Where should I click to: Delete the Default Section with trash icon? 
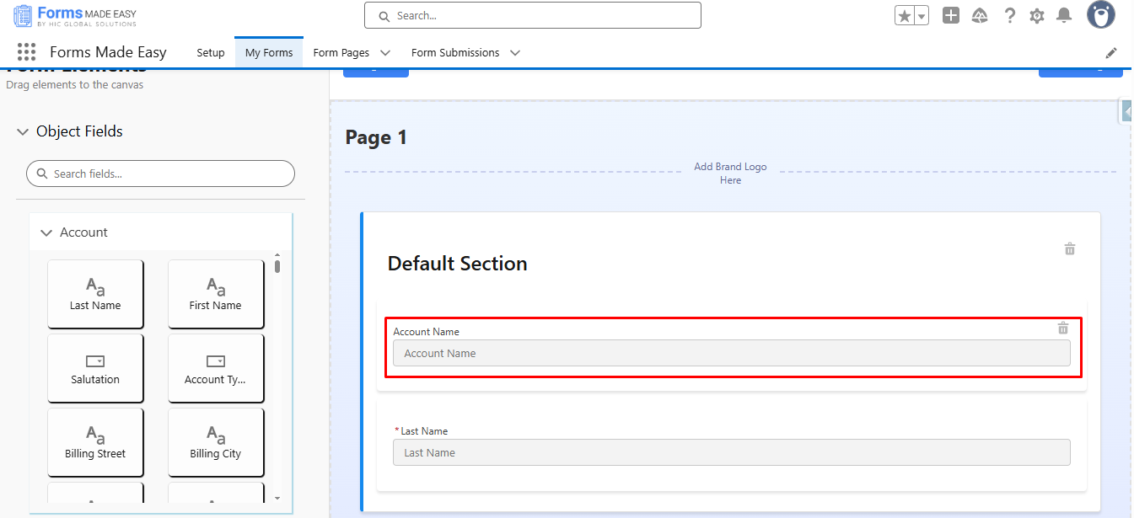(1069, 248)
